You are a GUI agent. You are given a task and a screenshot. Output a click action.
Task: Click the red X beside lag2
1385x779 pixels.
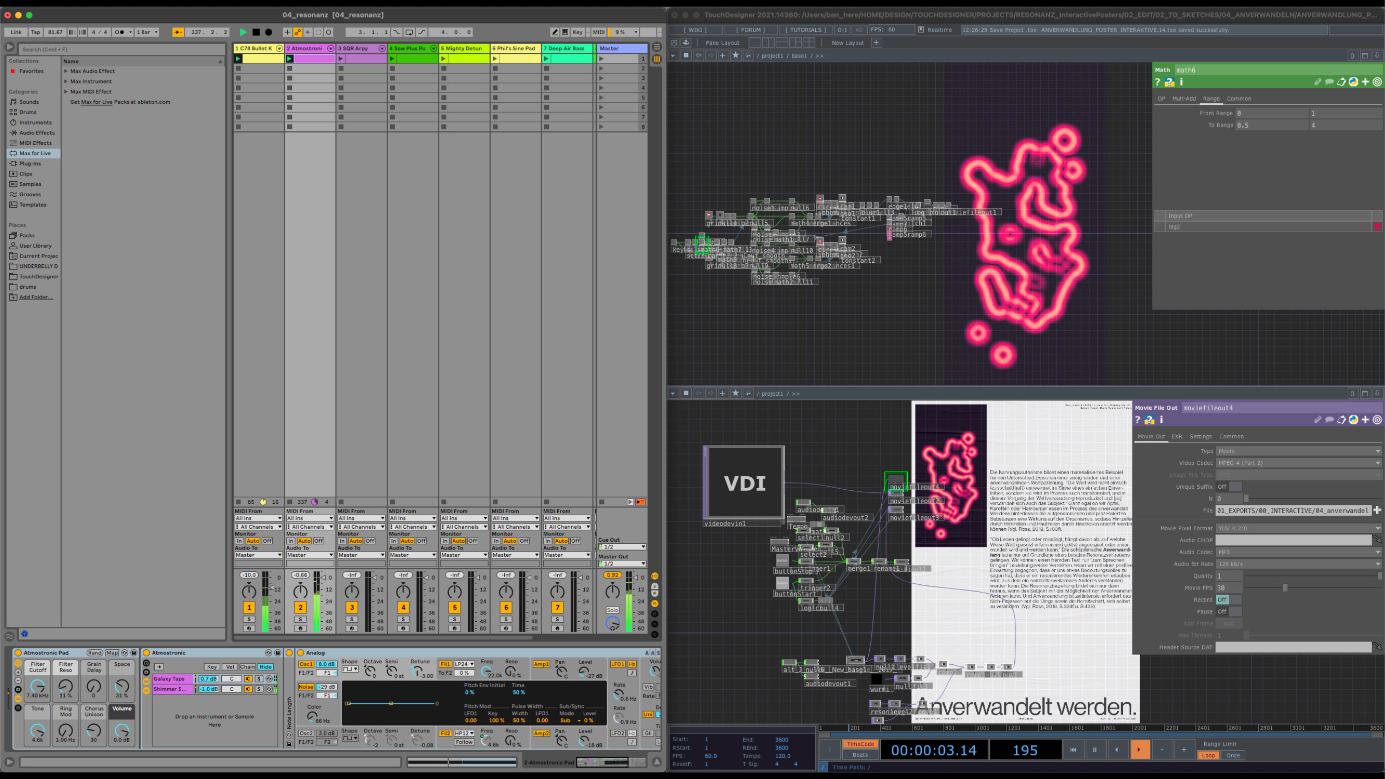pyautogui.click(x=1377, y=227)
